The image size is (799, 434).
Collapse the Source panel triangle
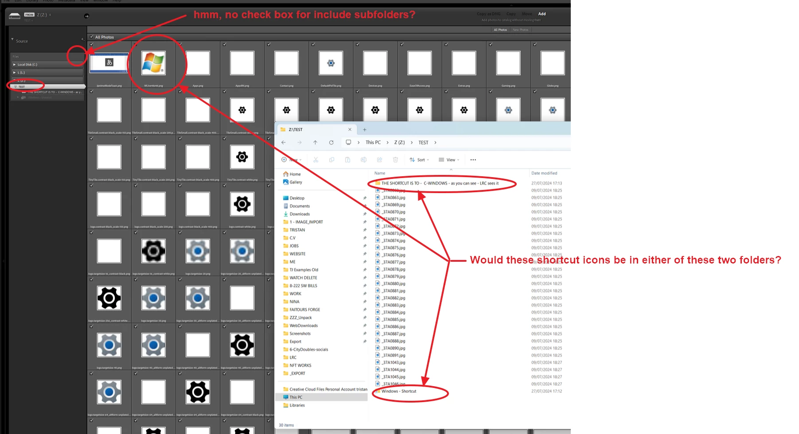(12, 39)
